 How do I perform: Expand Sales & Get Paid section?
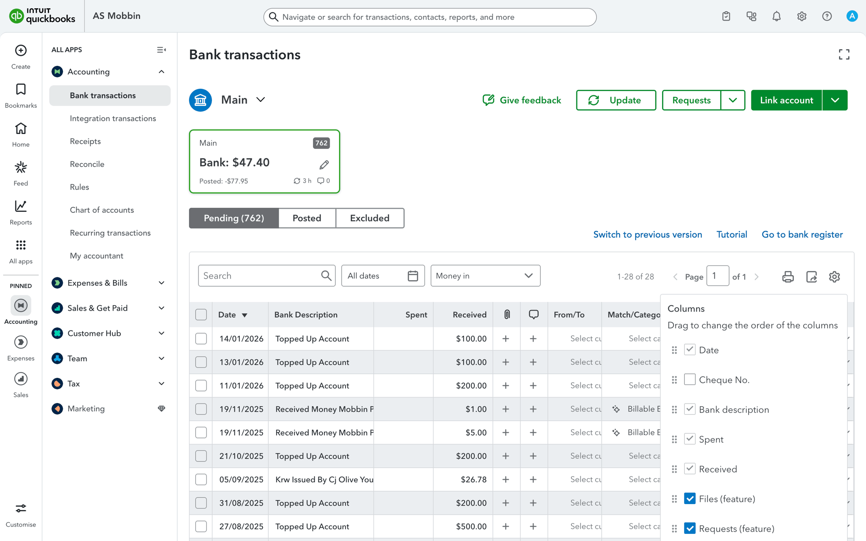click(x=161, y=308)
